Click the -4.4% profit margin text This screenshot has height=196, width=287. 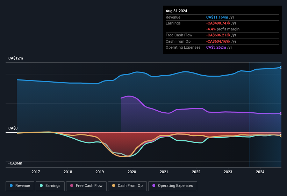click(x=223, y=29)
